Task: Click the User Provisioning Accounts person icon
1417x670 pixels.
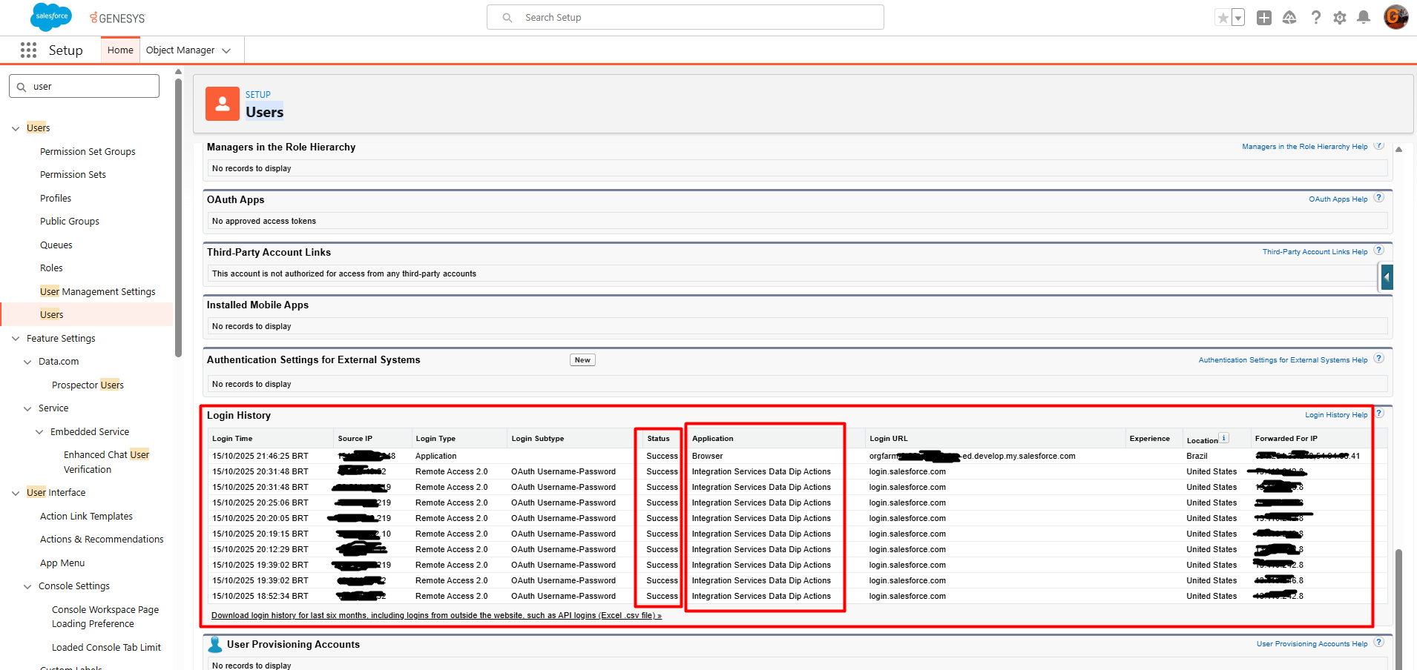Action: [x=215, y=644]
